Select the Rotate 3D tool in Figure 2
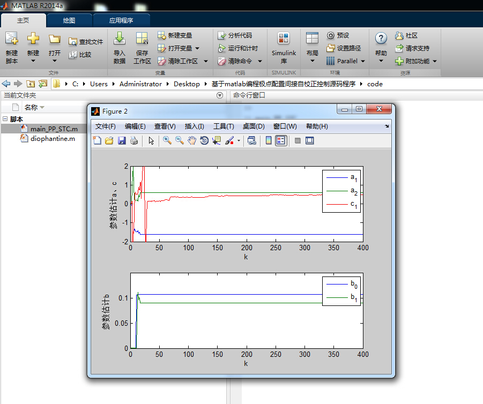This screenshot has height=404, width=483. 204,141
